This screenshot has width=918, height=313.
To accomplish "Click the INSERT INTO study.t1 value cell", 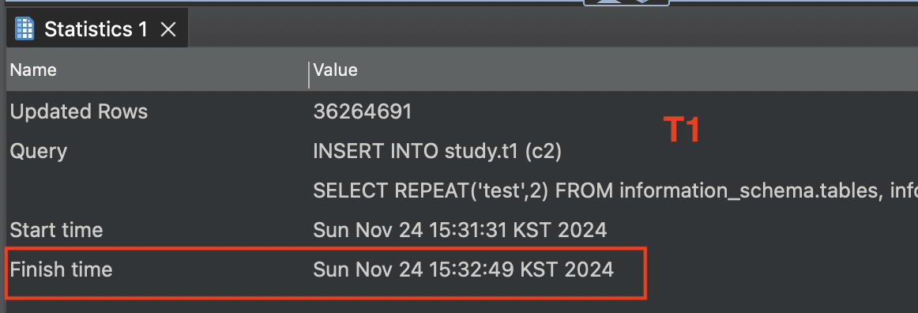I will (438, 151).
